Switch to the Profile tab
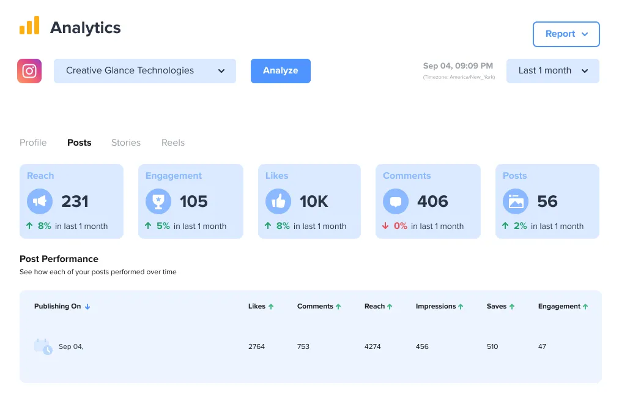 coord(33,143)
